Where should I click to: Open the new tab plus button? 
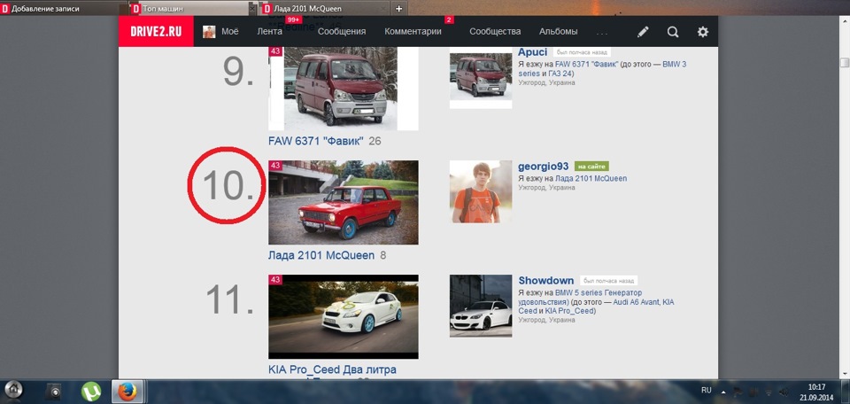pos(399,9)
